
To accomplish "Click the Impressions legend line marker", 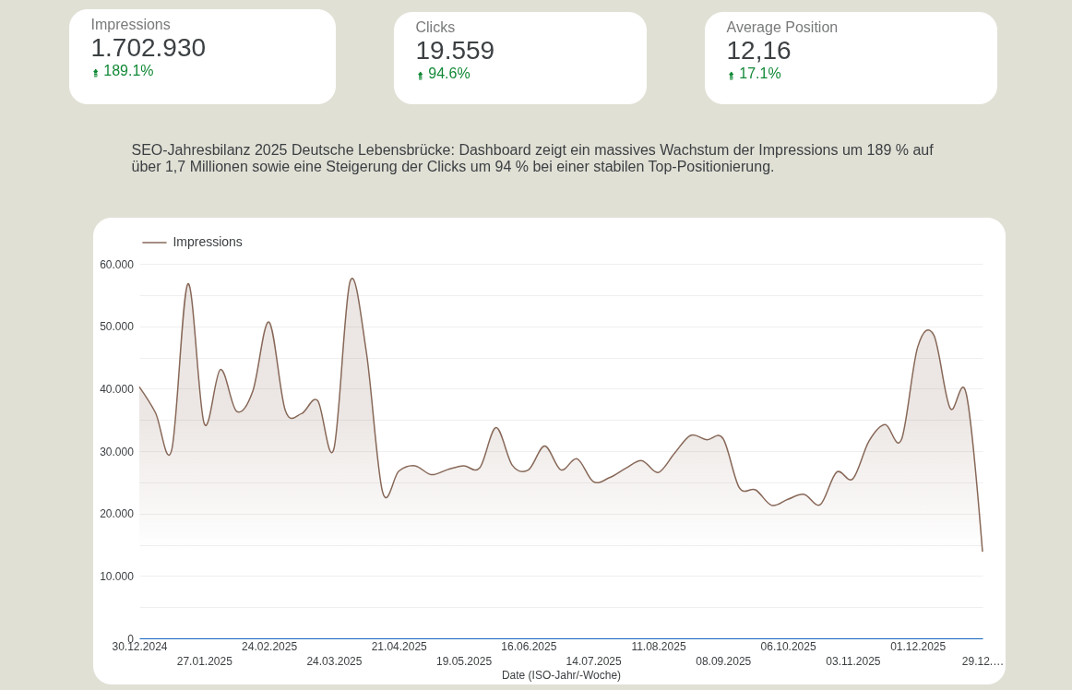I will click(153, 242).
